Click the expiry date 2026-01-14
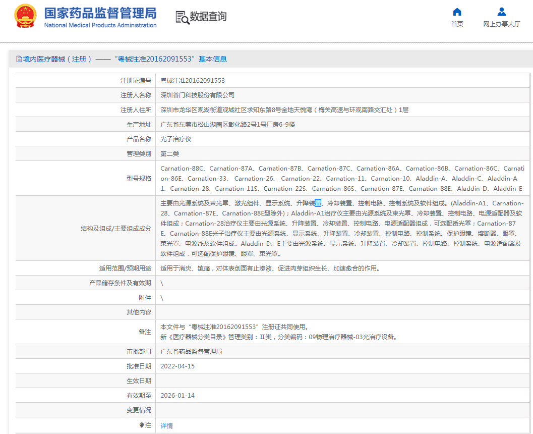The height and width of the screenshot is (434, 533). 177,395
